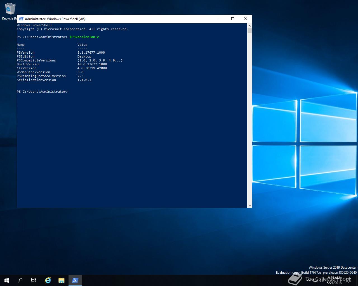Click the Name column header
The height and width of the screenshot is (286, 358).
pos(21,45)
